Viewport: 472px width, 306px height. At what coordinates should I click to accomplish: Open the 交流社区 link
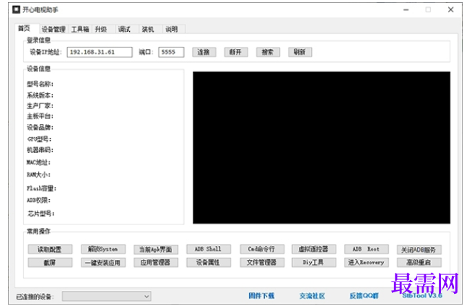[313, 296]
